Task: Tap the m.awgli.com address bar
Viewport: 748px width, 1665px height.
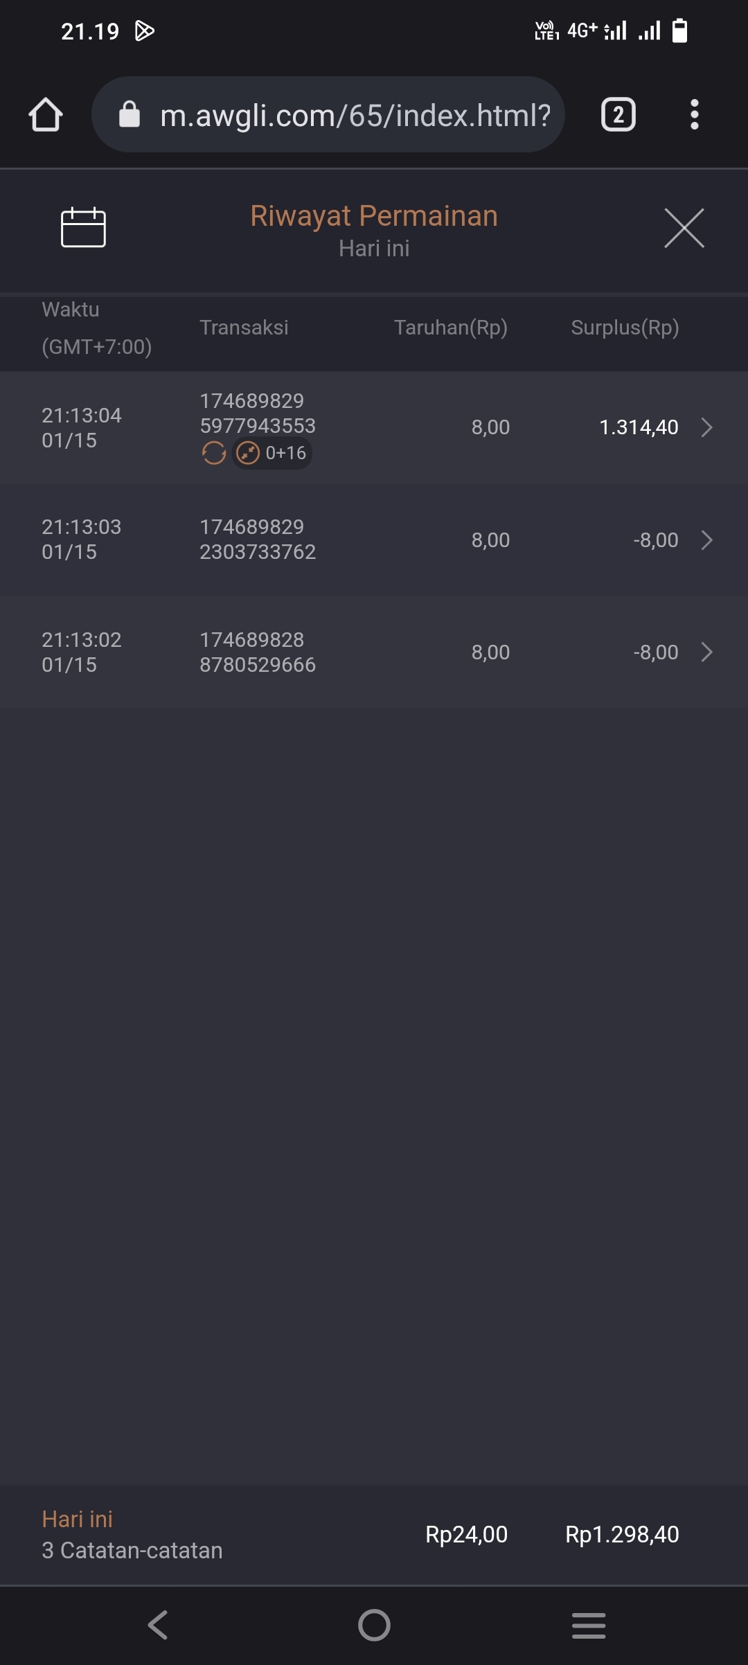Action: [355, 115]
